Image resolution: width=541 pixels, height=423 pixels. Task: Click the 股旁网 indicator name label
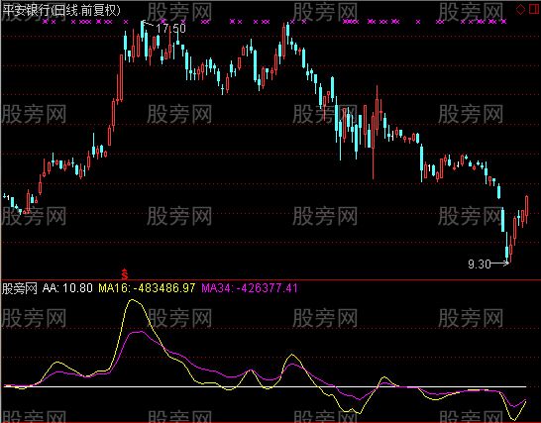[20, 288]
